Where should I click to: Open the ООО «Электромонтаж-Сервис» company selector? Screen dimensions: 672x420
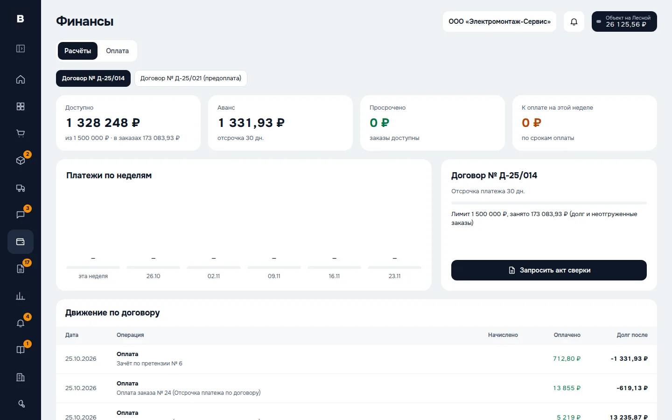(499, 21)
